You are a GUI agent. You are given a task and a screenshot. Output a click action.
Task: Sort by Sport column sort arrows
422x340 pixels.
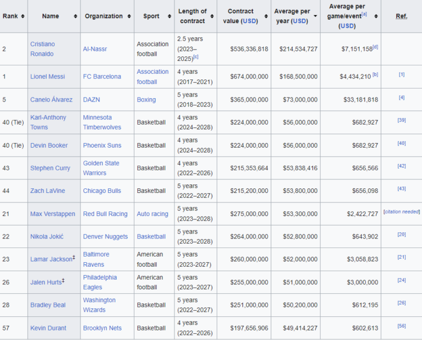[169, 16]
